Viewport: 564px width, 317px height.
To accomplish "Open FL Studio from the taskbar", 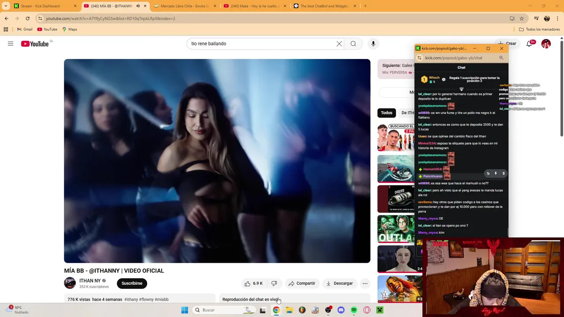I will (x=302, y=310).
